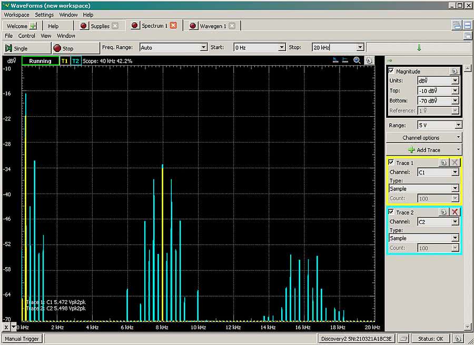Open the Magnitude settings gear icon
Viewport: 474px width, 345px height.
click(x=455, y=71)
